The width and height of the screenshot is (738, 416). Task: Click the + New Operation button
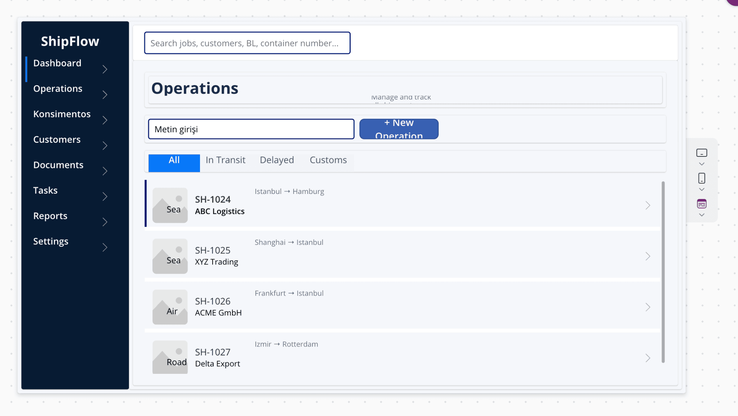click(399, 129)
